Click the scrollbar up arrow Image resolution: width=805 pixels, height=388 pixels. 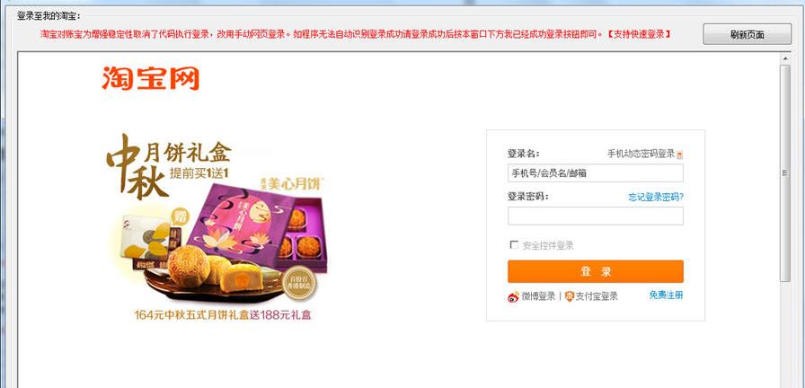click(784, 58)
